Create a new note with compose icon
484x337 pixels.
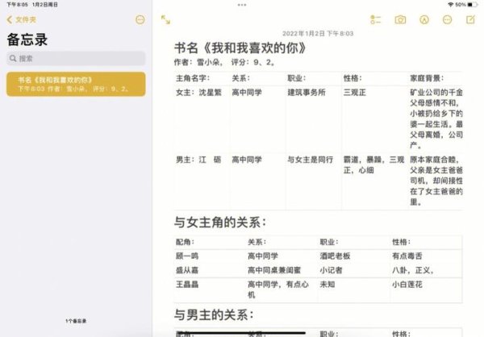coord(470,19)
